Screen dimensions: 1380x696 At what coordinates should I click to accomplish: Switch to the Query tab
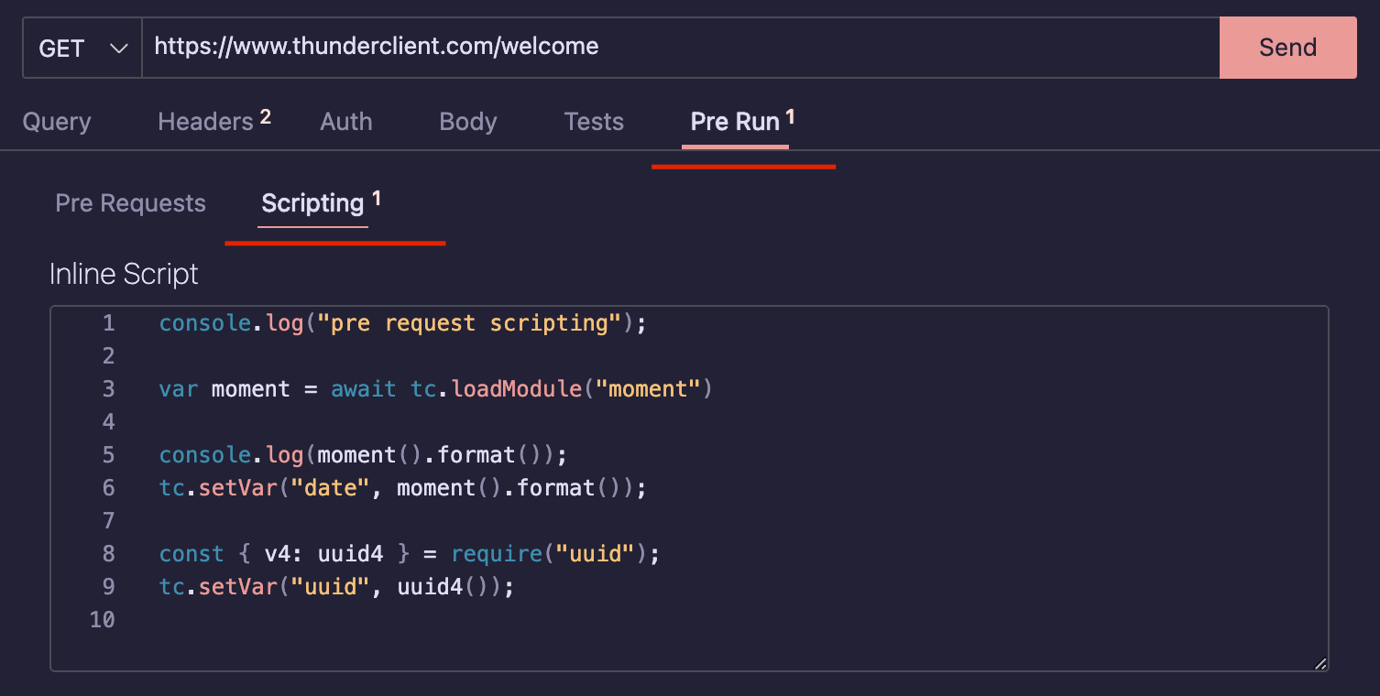point(57,122)
